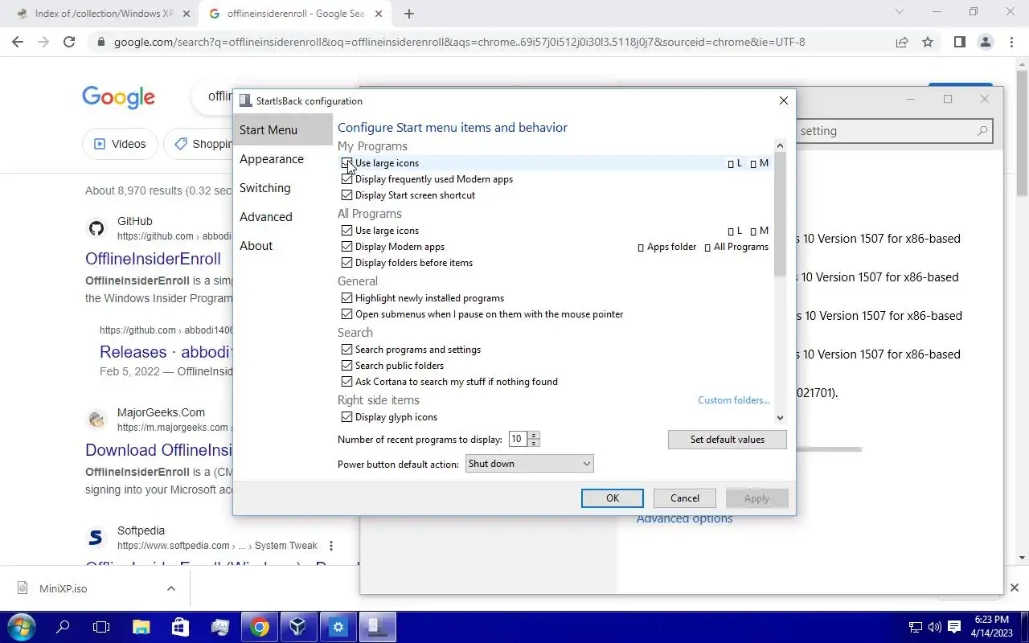This screenshot has height=643, width=1029.
Task: Toggle Open submenus on mouse pause
Action: (346, 314)
